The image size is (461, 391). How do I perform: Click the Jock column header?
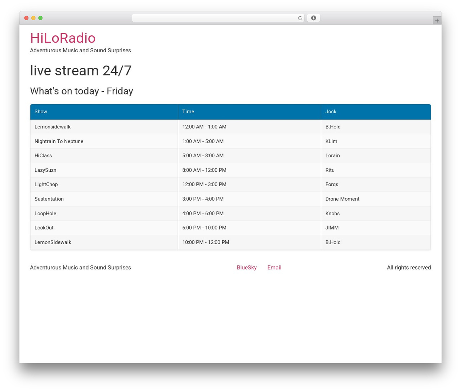(x=376, y=112)
